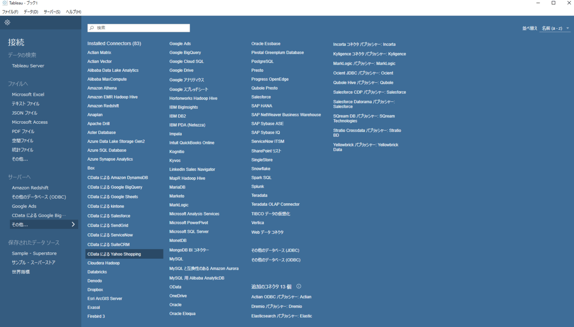This screenshot has width=574, height=327.
Task: Select the Actian Matrix connector
Action: pos(99,53)
